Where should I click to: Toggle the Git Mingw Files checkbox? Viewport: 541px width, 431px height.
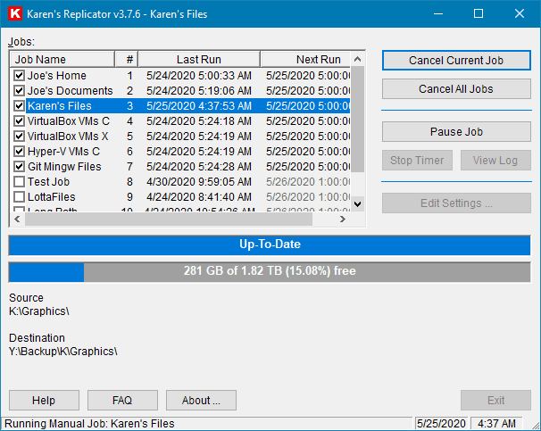(x=19, y=167)
